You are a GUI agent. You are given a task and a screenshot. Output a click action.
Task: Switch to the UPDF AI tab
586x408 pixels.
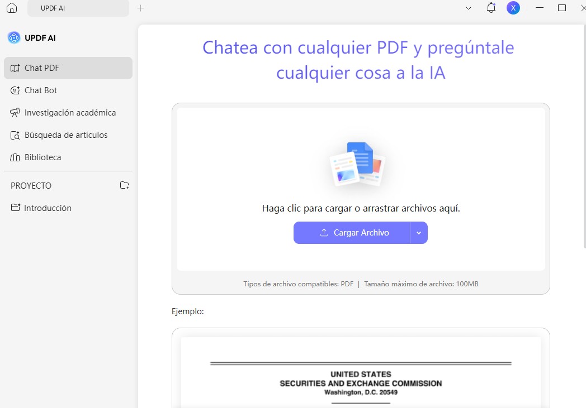click(x=78, y=8)
